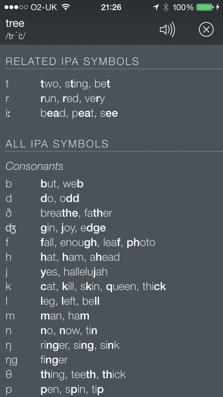Close the IPA symbols panel
The height and width of the screenshot is (397, 223).
(206, 30)
